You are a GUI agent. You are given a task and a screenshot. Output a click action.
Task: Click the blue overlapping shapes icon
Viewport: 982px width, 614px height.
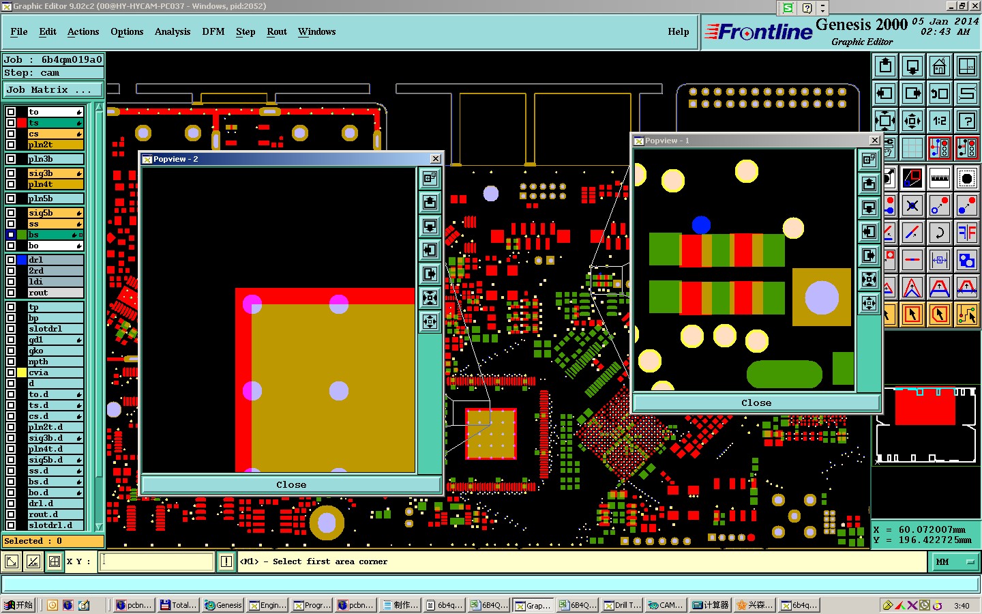(x=967, y=260)
